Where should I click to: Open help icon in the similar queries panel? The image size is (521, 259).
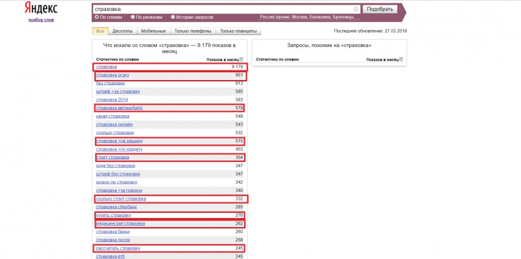pos(401,60)
